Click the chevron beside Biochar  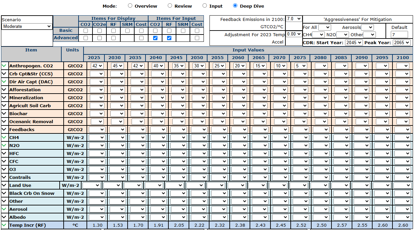point(4,114)
